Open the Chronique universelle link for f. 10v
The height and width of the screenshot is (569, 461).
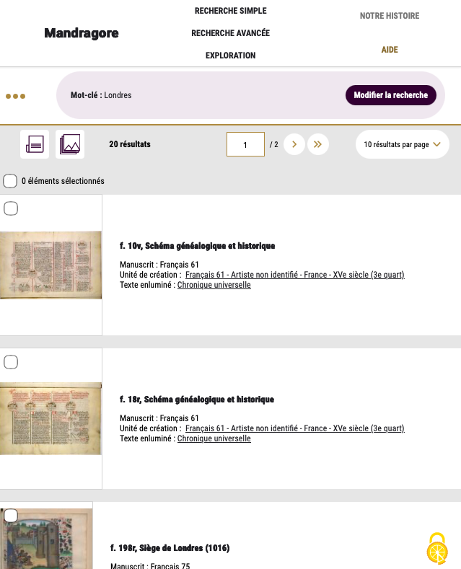point(214,285)
